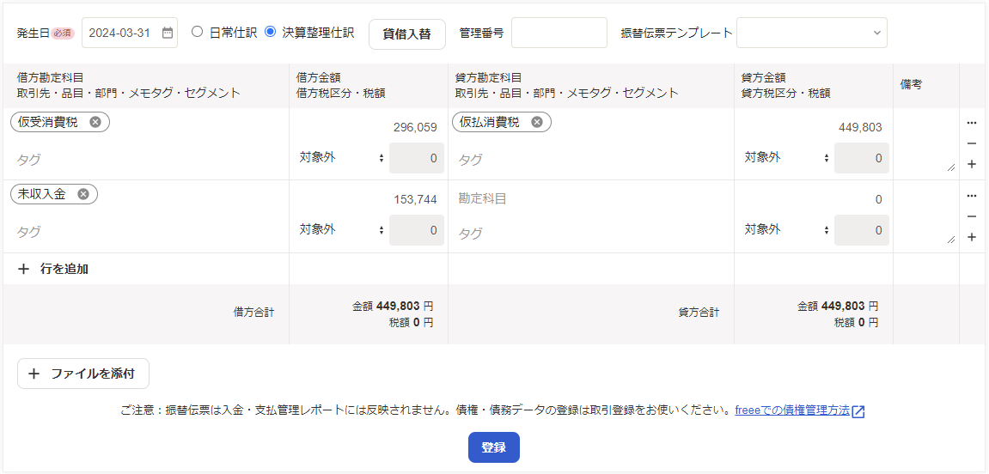The height and width of the screenshot is (474, 989).
Task: Open the calendar picker for 発生日
Action: click(x=167, y=33)
